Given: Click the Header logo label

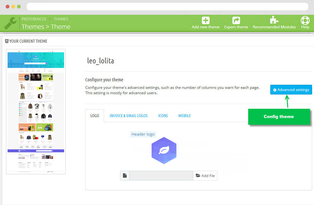Looking at the screenshot, I should click(143, 134).
